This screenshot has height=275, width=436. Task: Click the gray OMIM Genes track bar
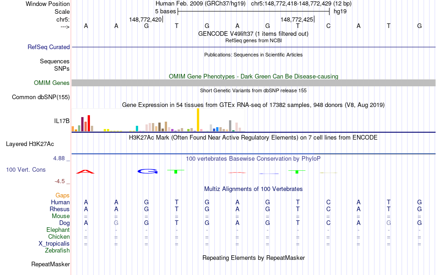254,83
